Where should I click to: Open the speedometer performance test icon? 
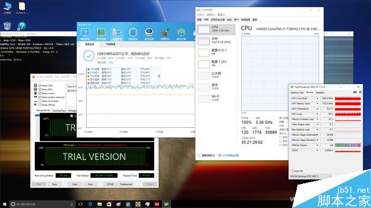point(133,33)
